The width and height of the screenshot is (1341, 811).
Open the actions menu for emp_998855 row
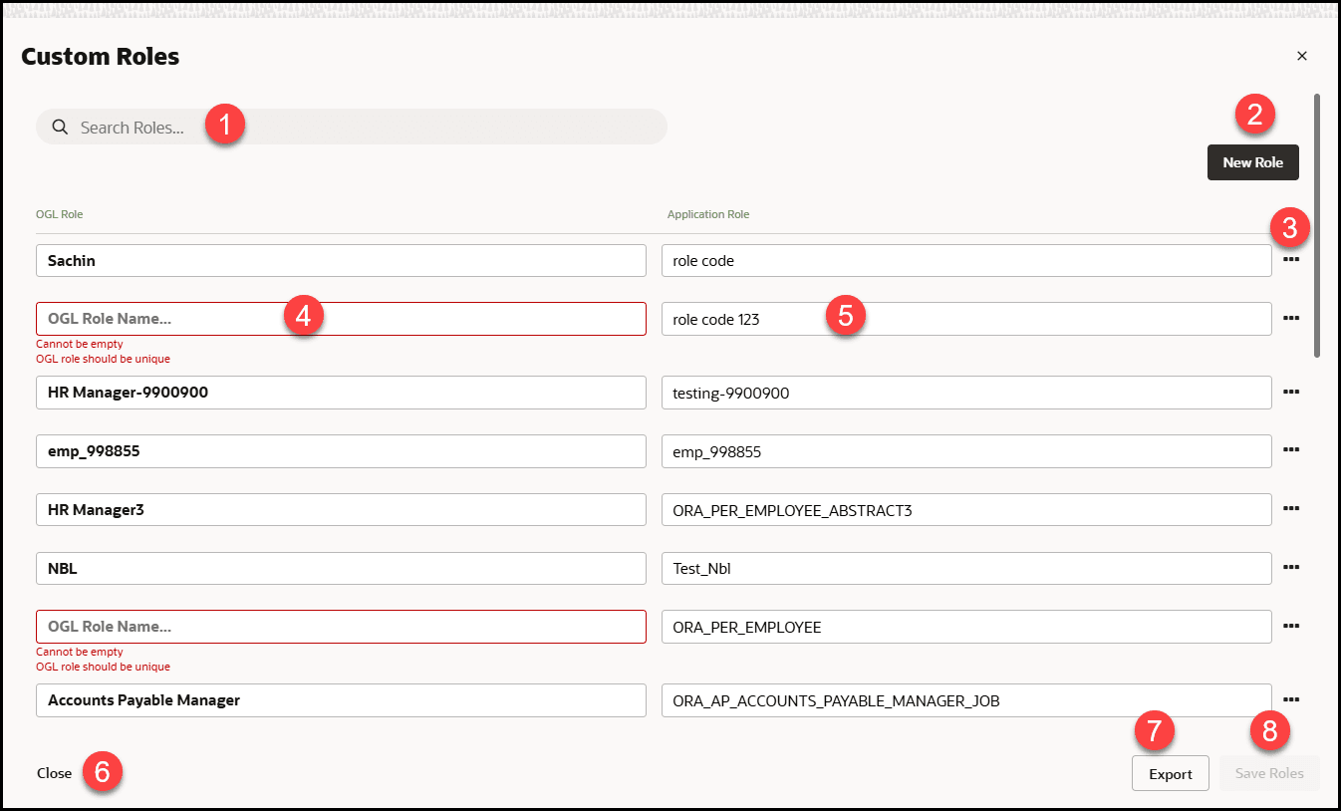[x=1291, y=450]
